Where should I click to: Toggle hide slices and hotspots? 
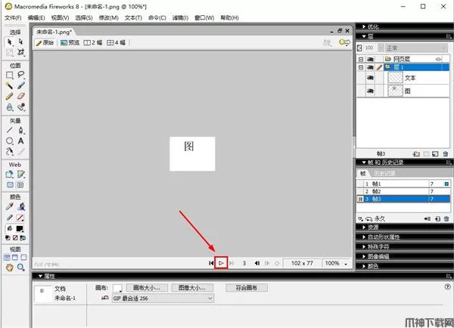tap(10, 185)
